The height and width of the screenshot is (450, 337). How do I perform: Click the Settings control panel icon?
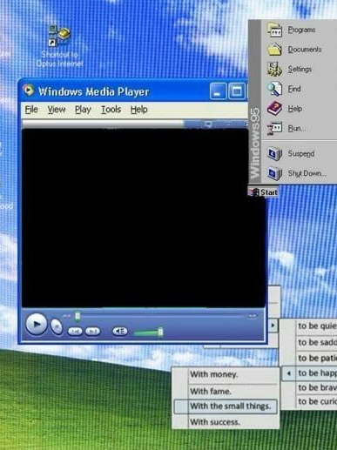[274, 69]
